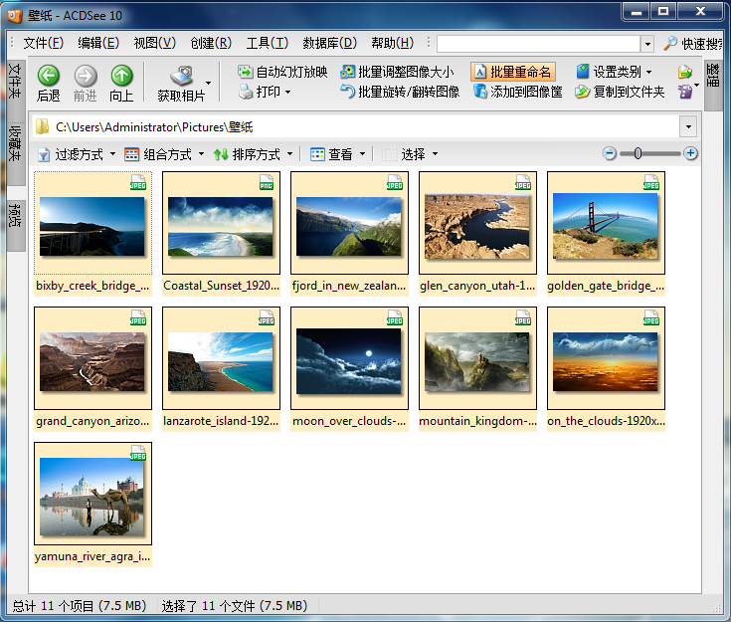Screen dimensions: 731x622
Task: Click the zoom out minus icon
Action: coord(610,153)
